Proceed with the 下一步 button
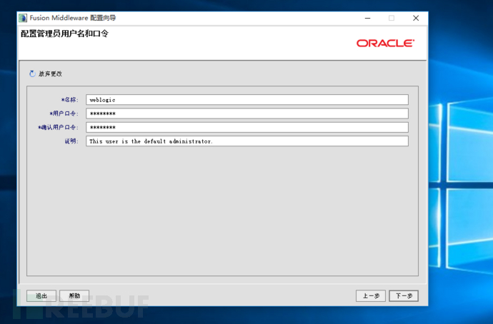This screenshot has width=493, height=324. [404, 295]
